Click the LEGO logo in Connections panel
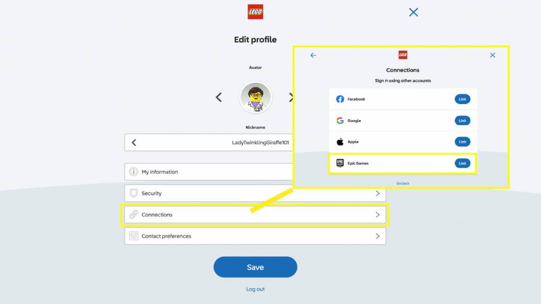Viewport: 541px width, 304px height. [x=403, y=55]
